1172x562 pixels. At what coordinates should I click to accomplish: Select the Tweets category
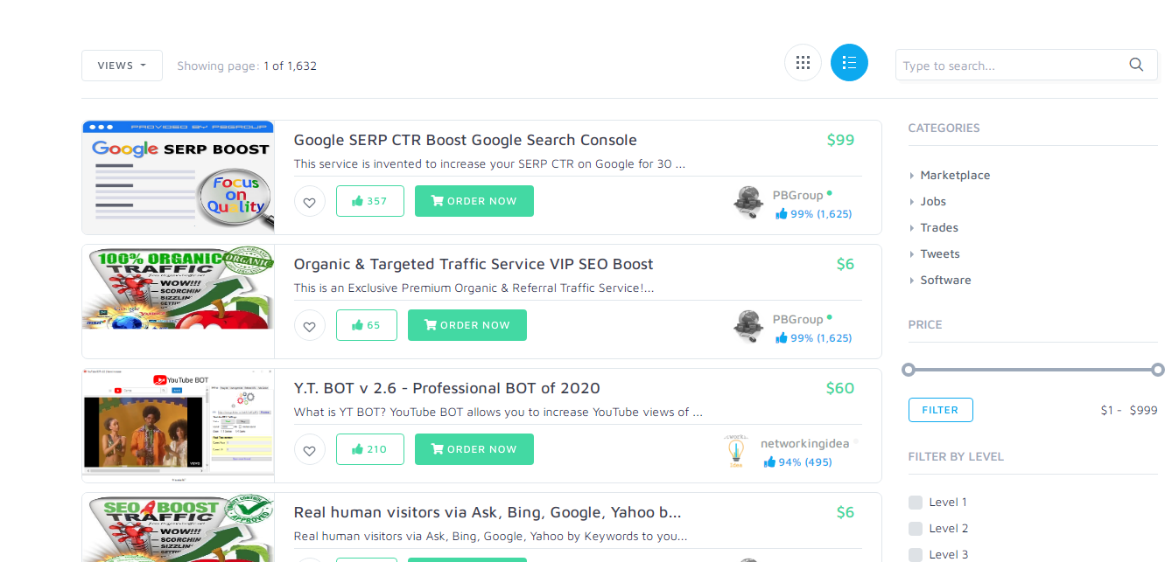point(939,254)
